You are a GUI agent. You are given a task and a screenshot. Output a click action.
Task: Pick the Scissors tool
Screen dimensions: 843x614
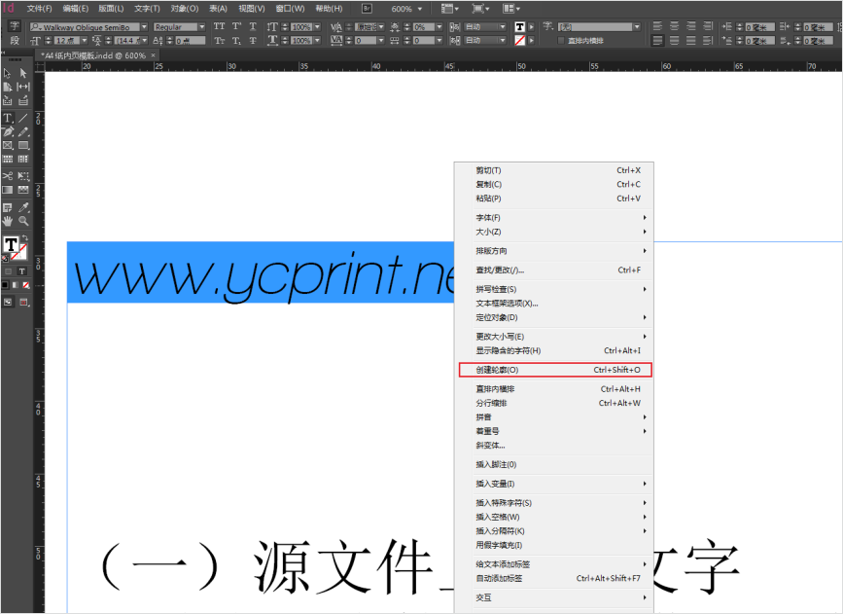pos(8,176)
